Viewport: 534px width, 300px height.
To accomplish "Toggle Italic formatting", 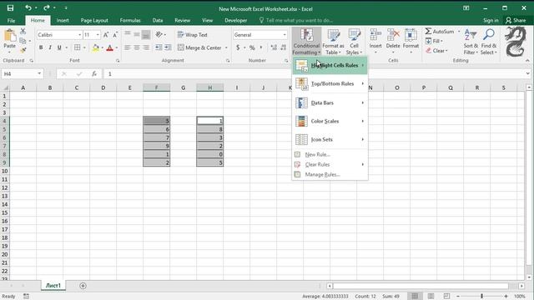I will click(x=50, y=47).
